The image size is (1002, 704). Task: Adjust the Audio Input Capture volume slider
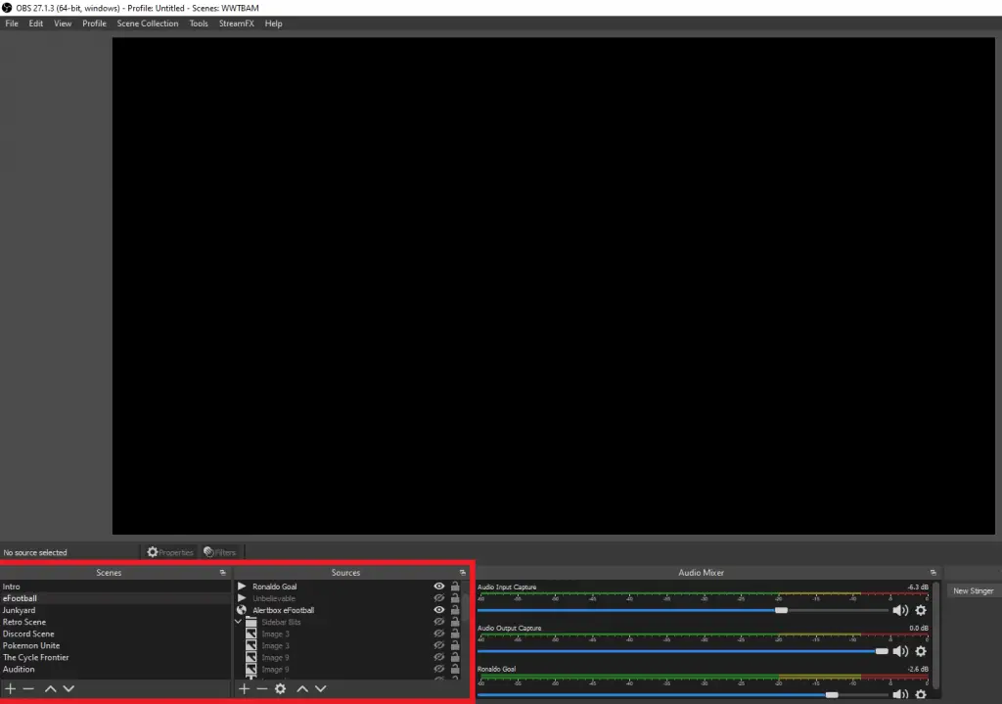[x=781, y=611]
